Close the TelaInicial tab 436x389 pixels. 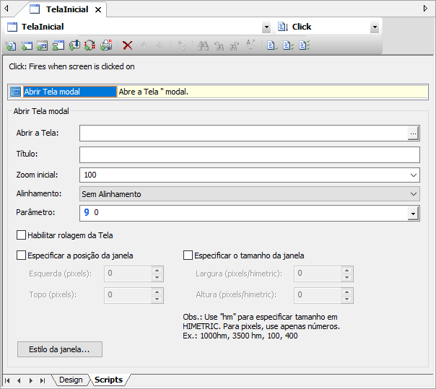[x=98, y=10]
